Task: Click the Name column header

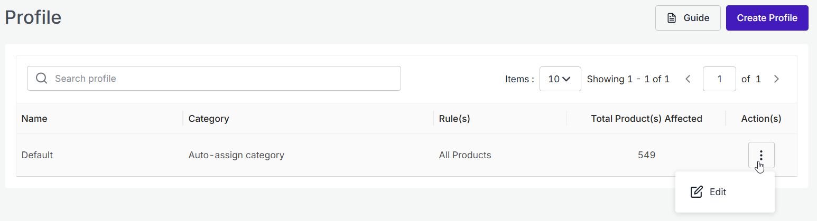Action: coord(34,119)
